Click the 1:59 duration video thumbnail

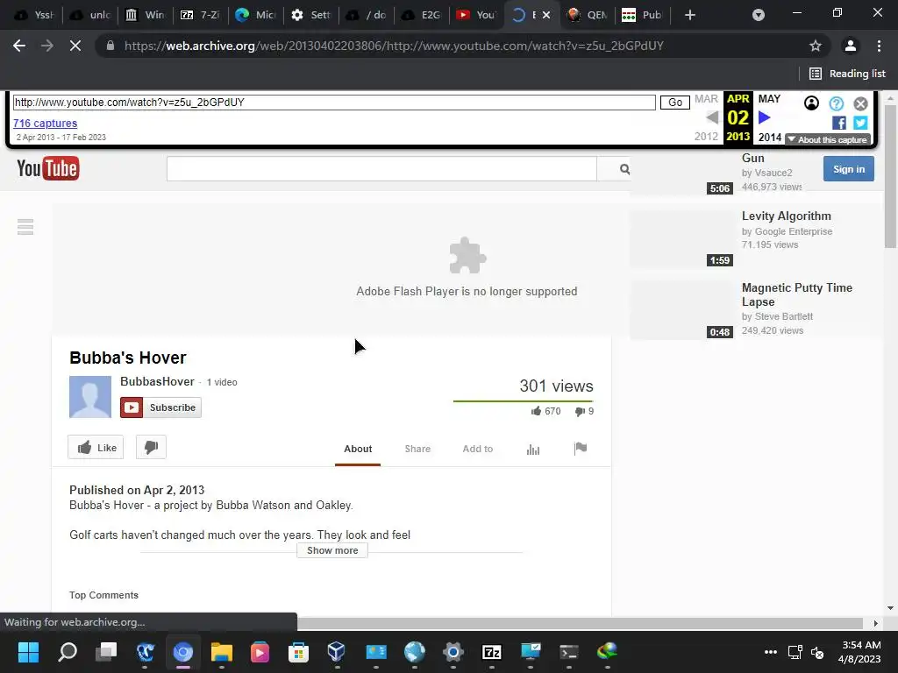[x=681, y=238]
